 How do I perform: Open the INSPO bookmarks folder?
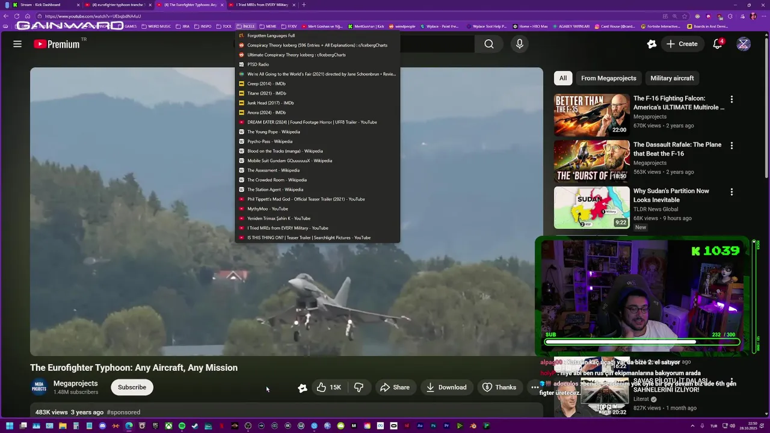(x=203, y=26)
